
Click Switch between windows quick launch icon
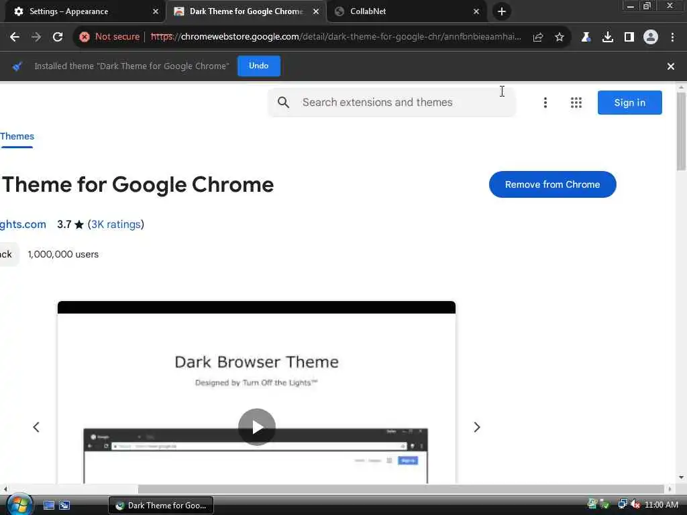pos(64,506)
